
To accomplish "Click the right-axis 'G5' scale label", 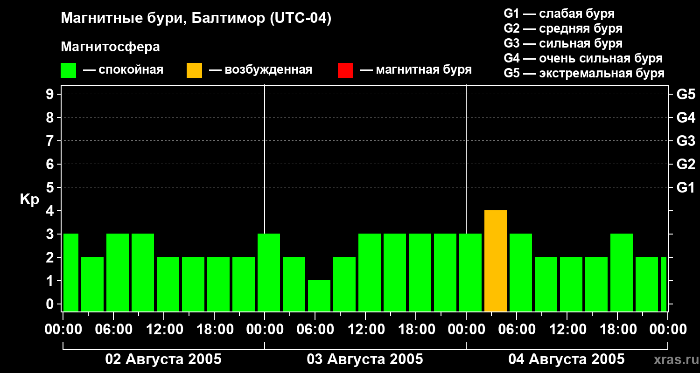I will click(686, 94).
